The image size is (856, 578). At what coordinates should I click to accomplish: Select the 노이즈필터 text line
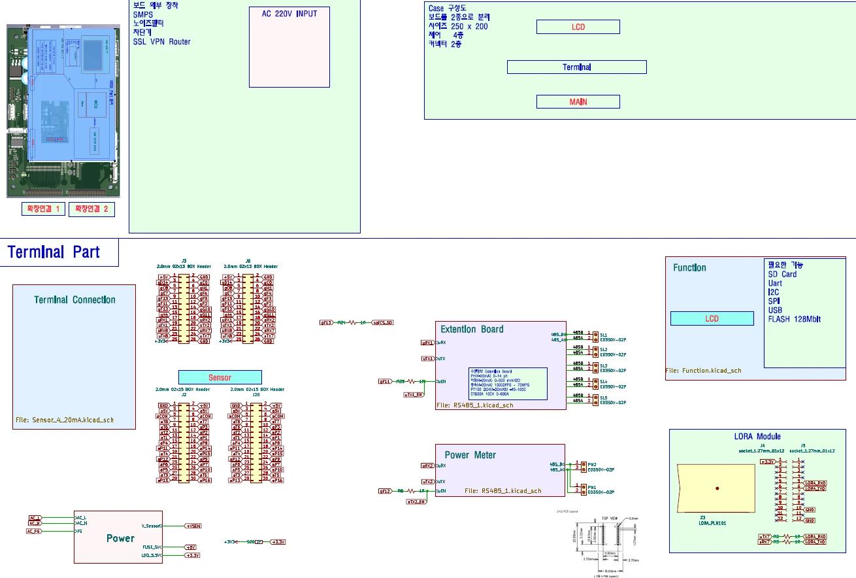[x=148, y=24]
